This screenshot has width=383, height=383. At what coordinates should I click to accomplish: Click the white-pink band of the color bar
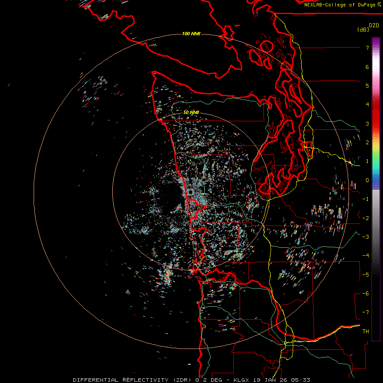[376, 67]
